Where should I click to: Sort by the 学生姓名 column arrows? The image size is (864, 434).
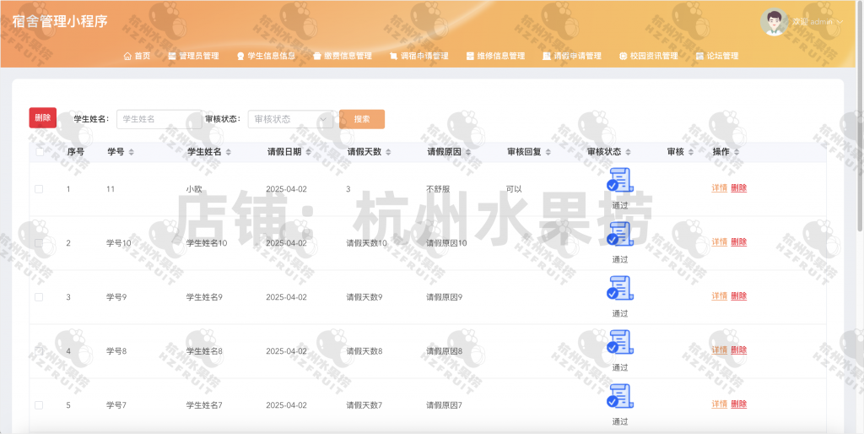[x=228, y=152]
